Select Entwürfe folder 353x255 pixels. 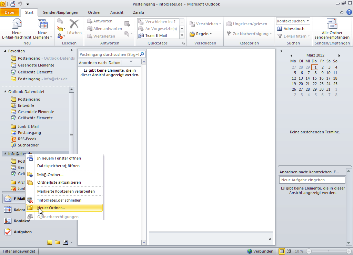tap(26, 105)
